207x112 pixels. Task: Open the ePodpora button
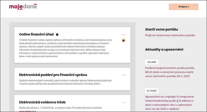tap(183, 7)
